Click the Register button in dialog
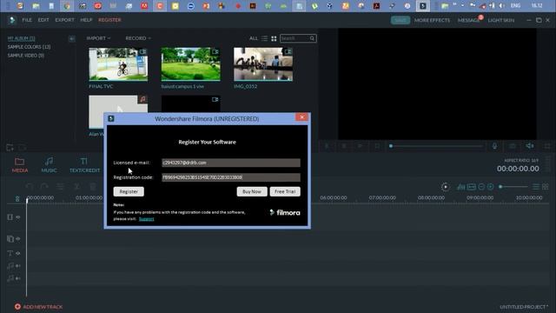 129,191
